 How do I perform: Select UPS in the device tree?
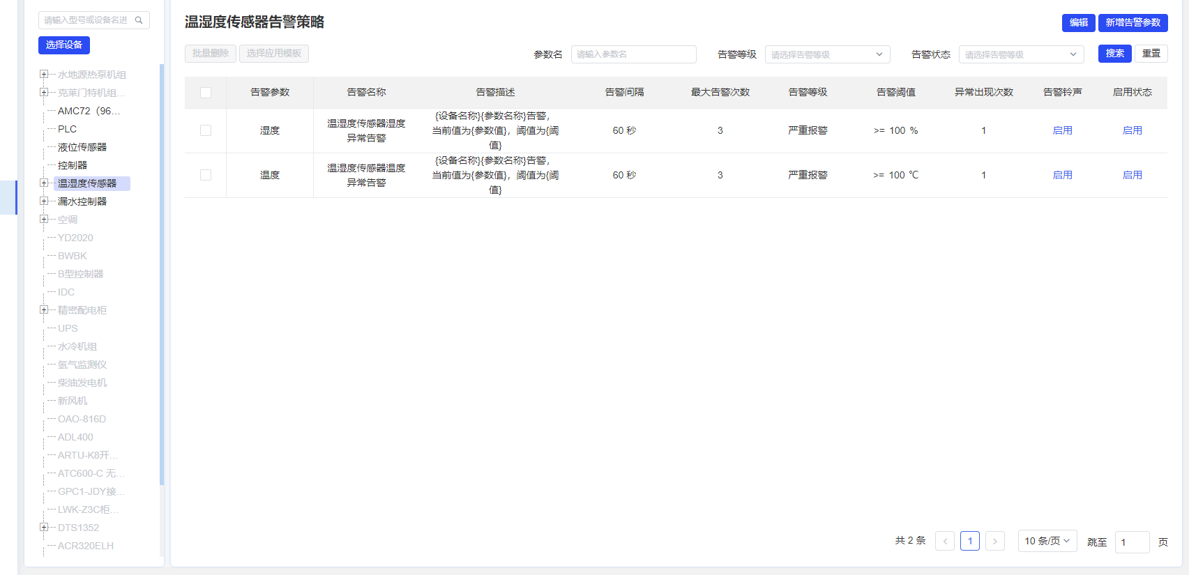pyautogui.click(x=68, y=328)
